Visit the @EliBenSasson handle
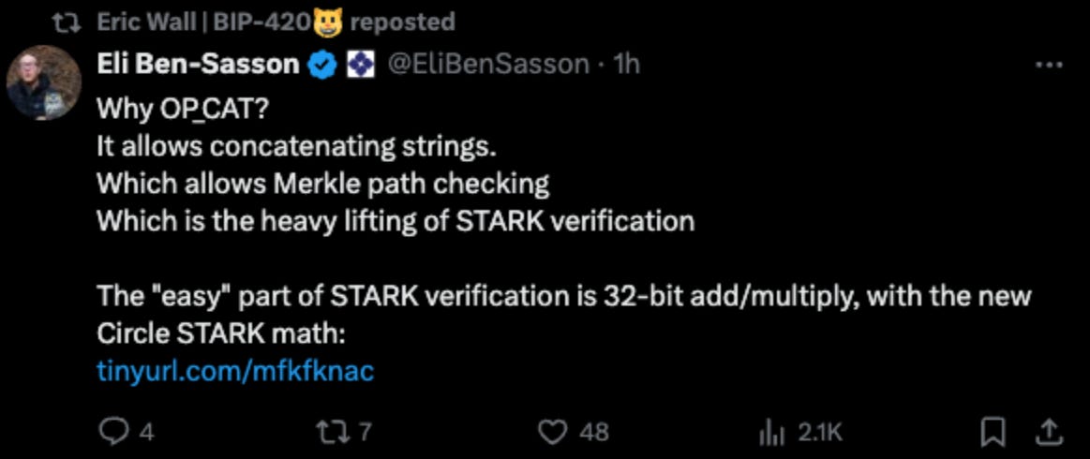Viewport: 1090px width, 459px height. [486, 65]
